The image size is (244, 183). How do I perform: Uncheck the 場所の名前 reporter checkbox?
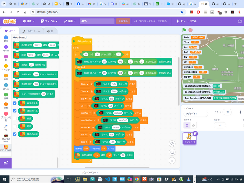15,134
